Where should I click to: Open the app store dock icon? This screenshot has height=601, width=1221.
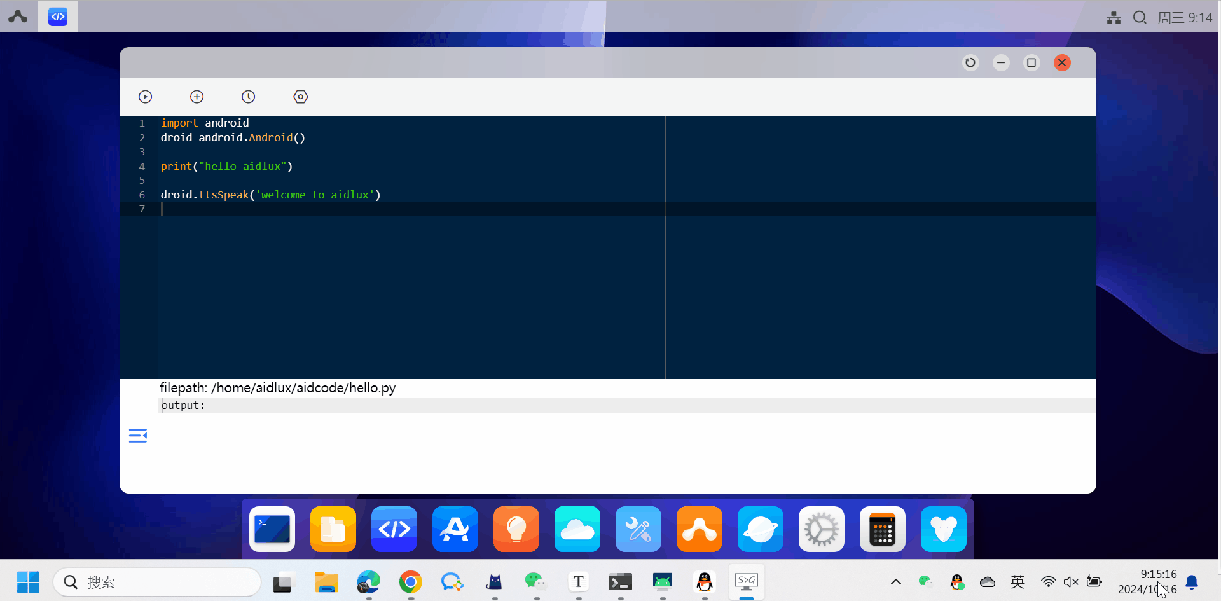pos(455,529)
